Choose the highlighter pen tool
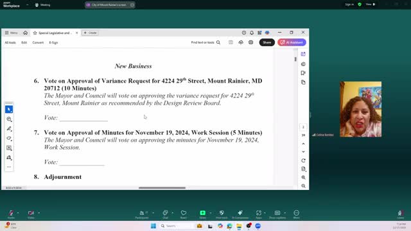 (x=9, y=128)
